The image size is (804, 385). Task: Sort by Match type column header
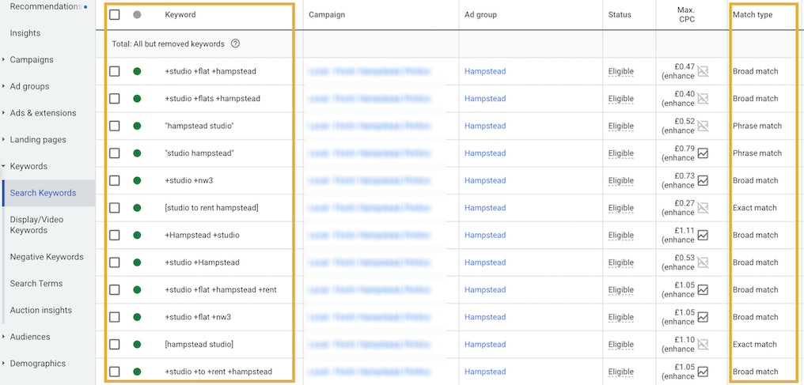tap(753, 15)
